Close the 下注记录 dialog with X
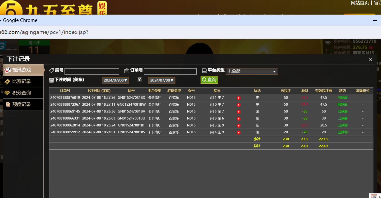 click(x=371, y=60)
